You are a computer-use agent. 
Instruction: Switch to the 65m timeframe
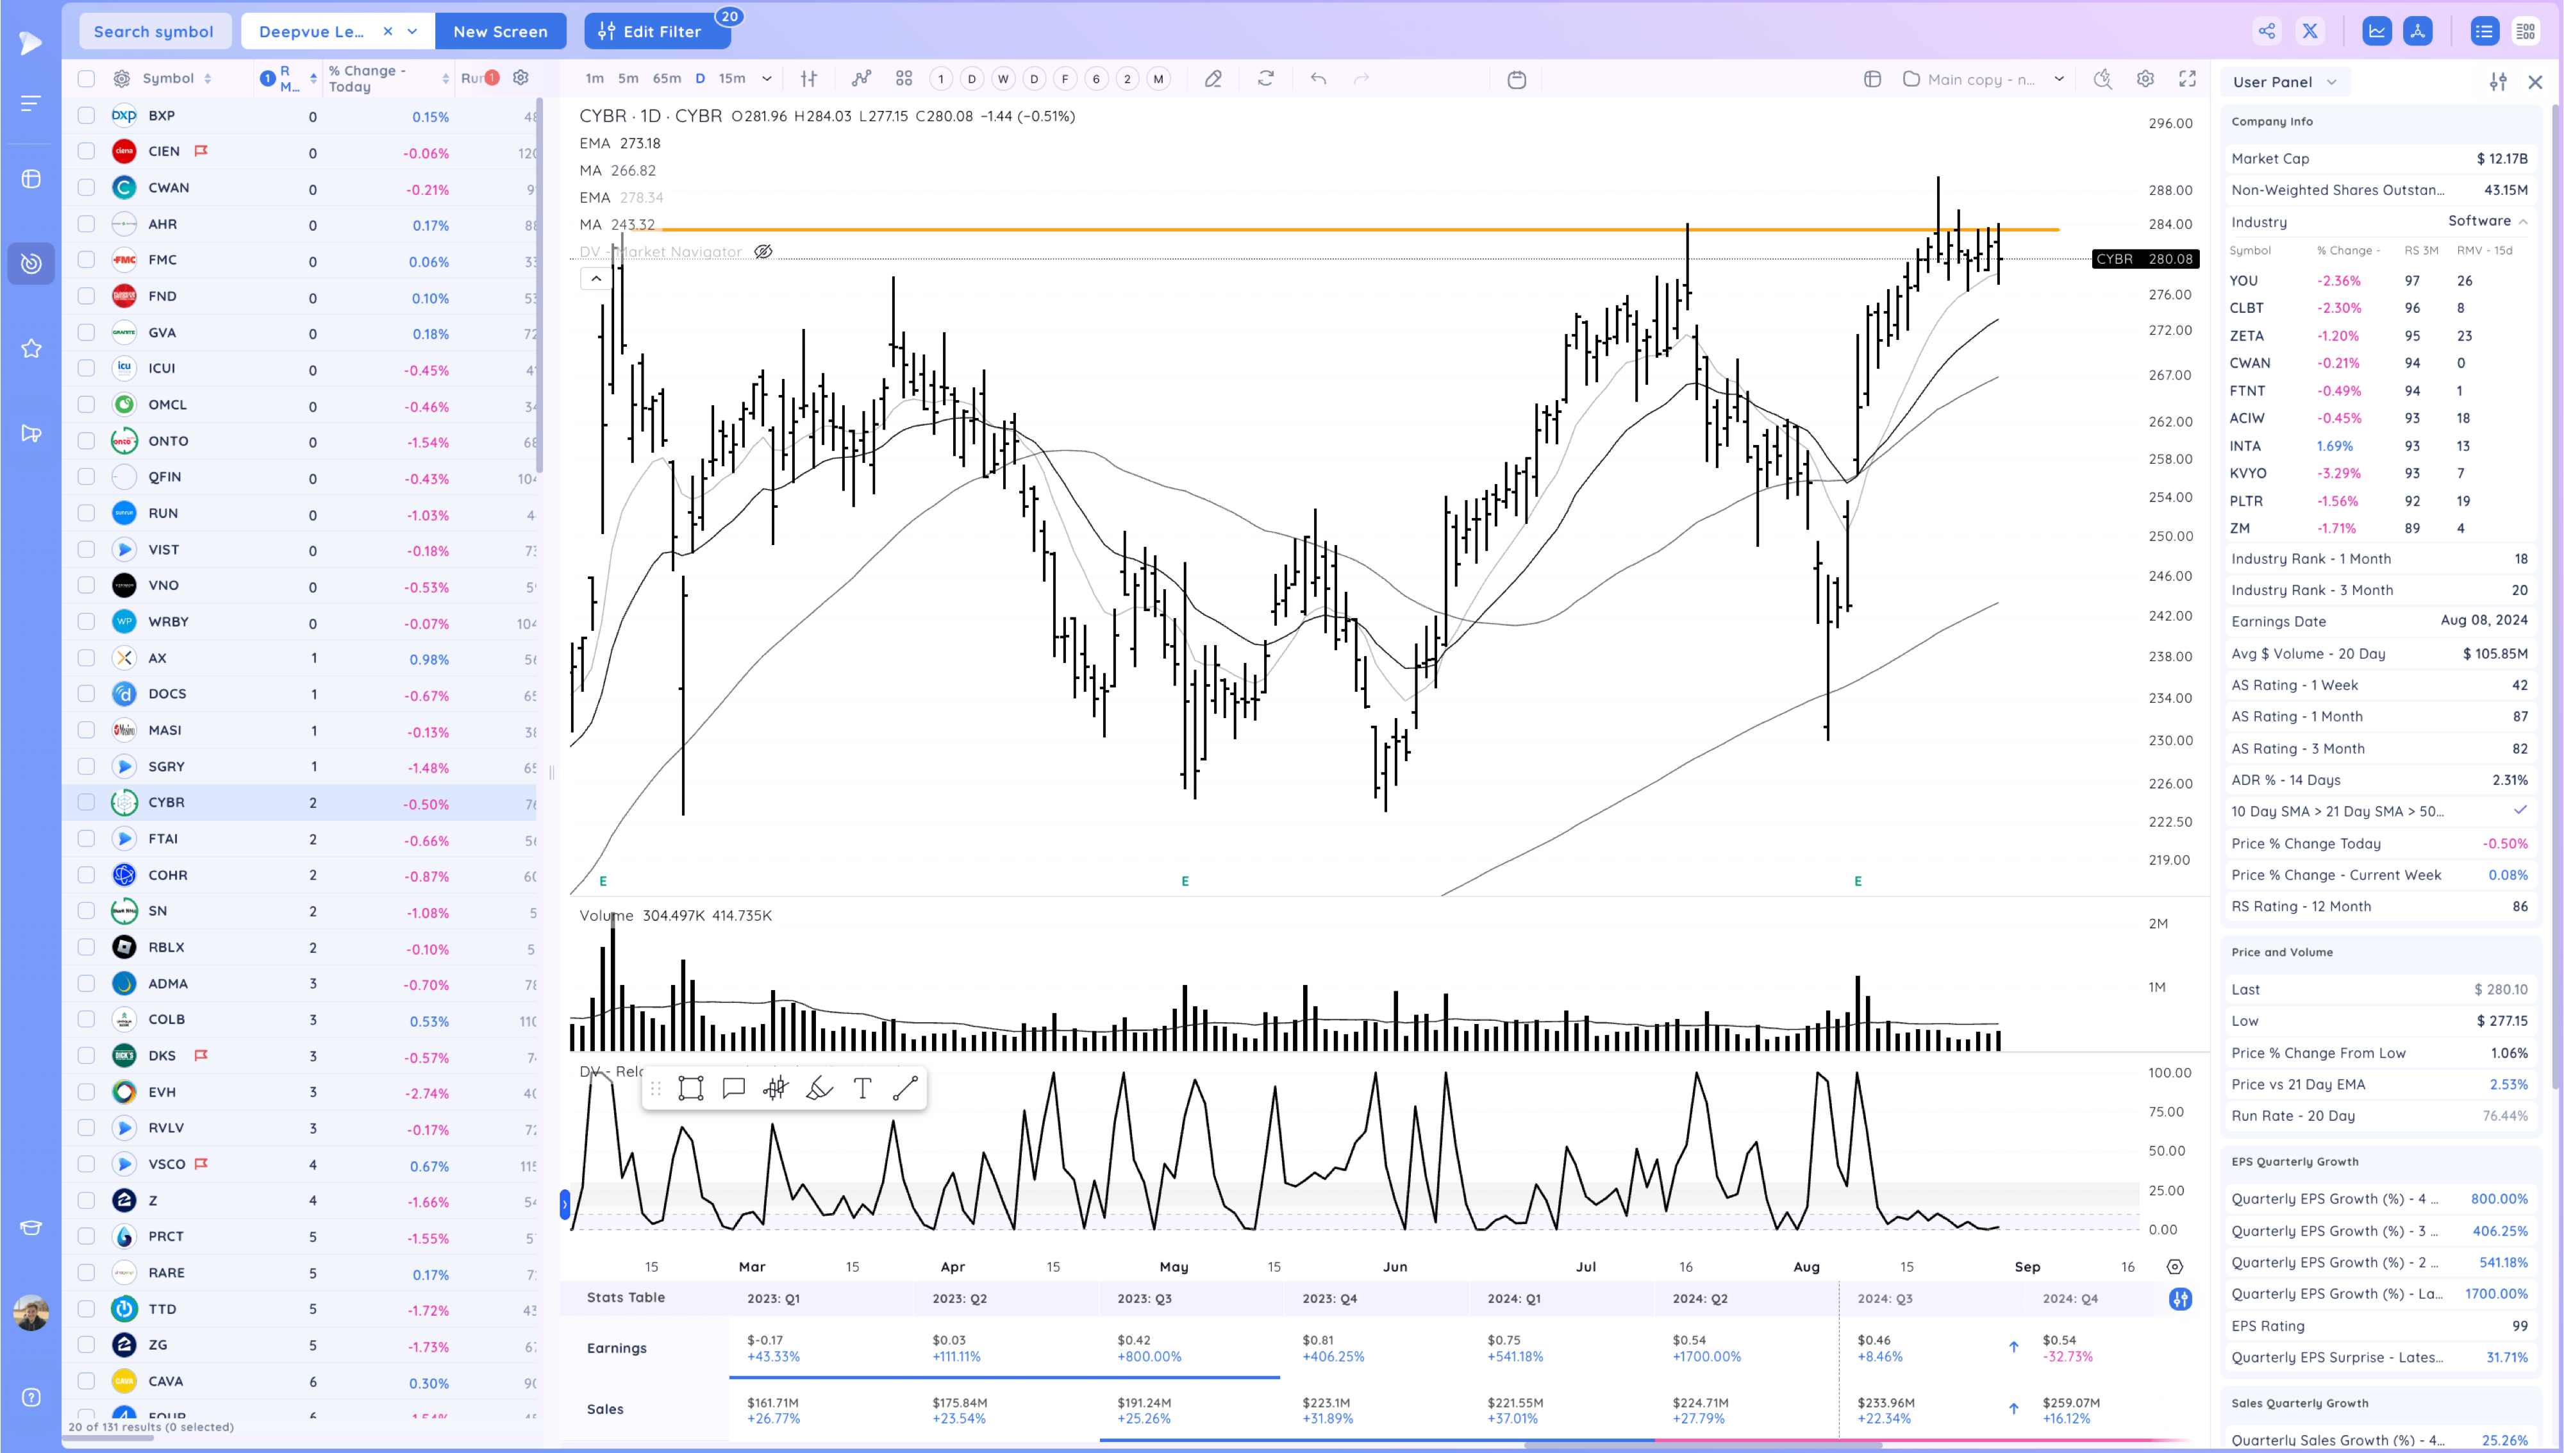click(666, 79)
